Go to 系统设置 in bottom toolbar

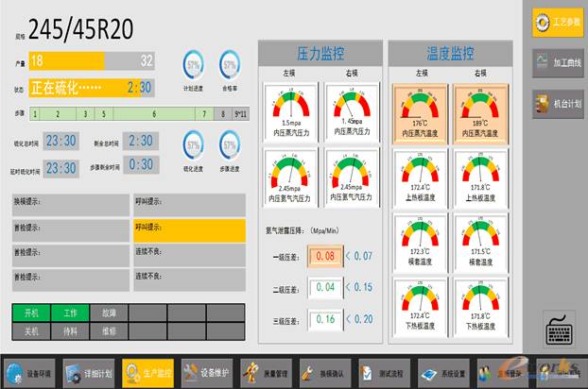coord(448,373)
